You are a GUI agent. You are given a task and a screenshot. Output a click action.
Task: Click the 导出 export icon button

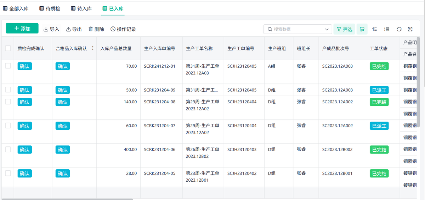74,29
